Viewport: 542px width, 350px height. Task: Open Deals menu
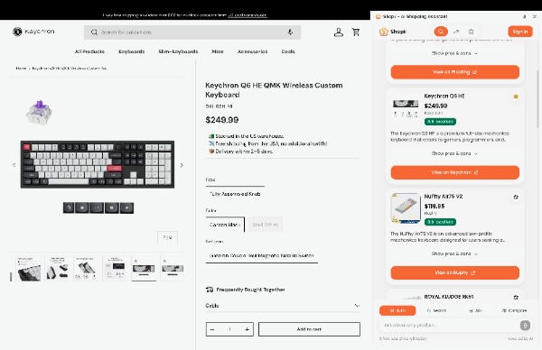tap(288, 51)
